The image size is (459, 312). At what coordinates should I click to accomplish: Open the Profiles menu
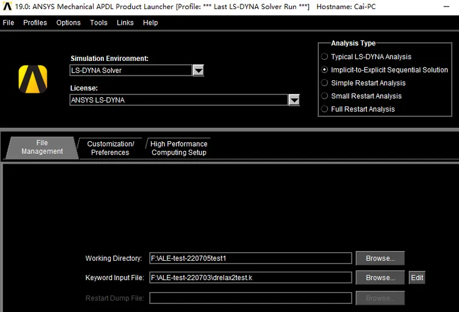(x=35, y=23)
